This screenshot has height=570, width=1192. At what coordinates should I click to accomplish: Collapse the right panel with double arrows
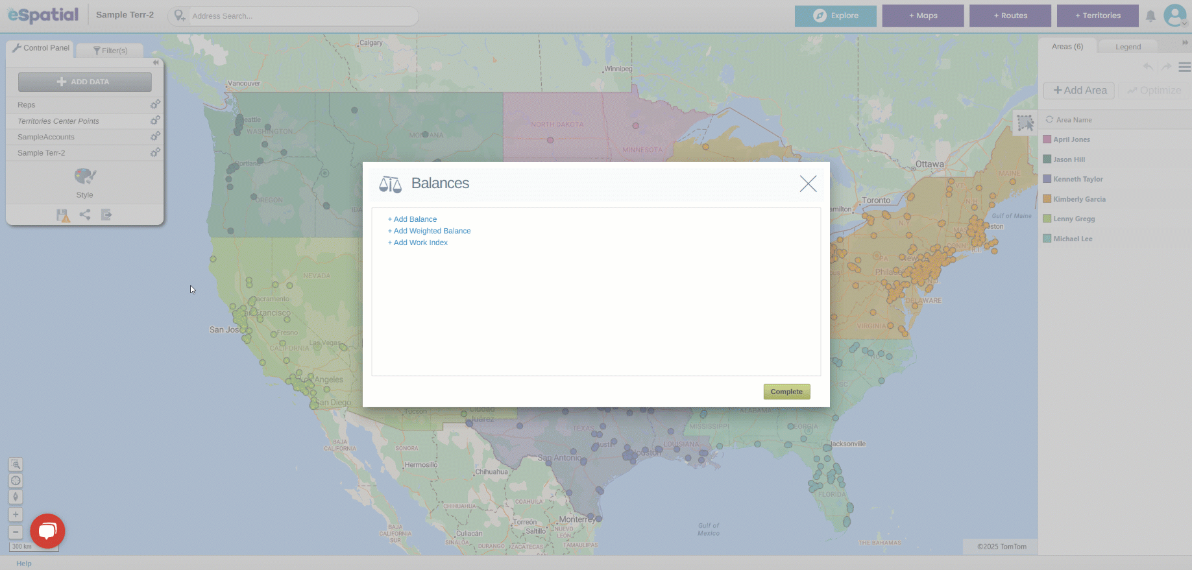click(1185, 43)
